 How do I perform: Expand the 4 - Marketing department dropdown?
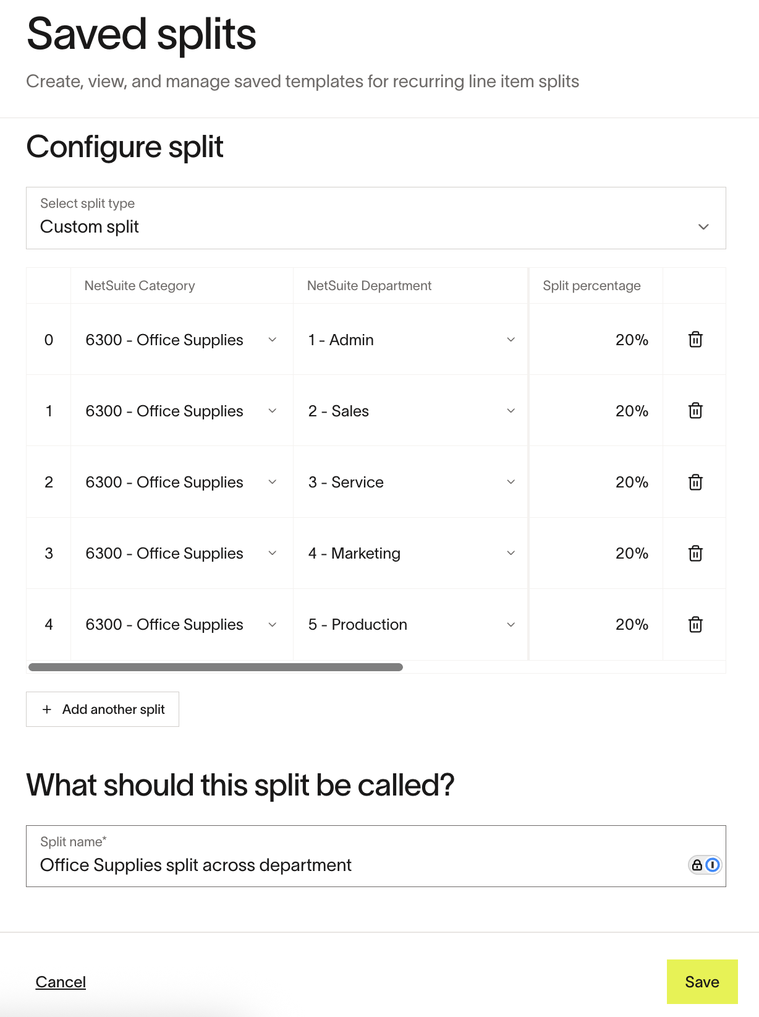coord(411,553)
